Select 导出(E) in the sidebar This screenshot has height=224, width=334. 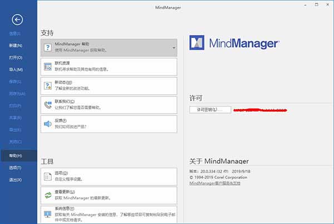15,130
